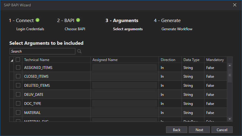
Task: Click String data type in MATERIAL row
Action: point(188,113)
